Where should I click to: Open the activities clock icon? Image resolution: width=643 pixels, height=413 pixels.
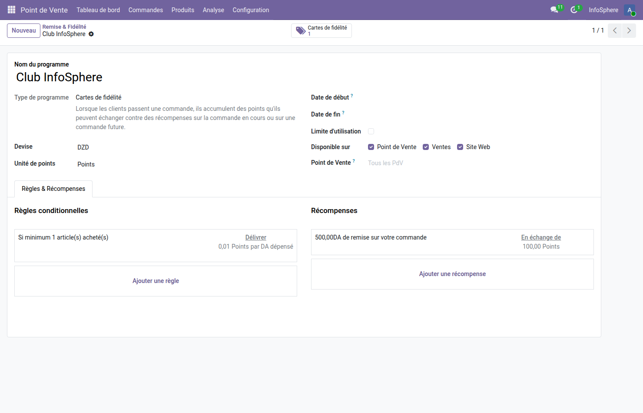tap(574, 9)
